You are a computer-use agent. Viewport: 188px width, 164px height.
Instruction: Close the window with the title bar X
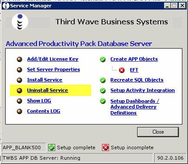[x=182, y=6]
